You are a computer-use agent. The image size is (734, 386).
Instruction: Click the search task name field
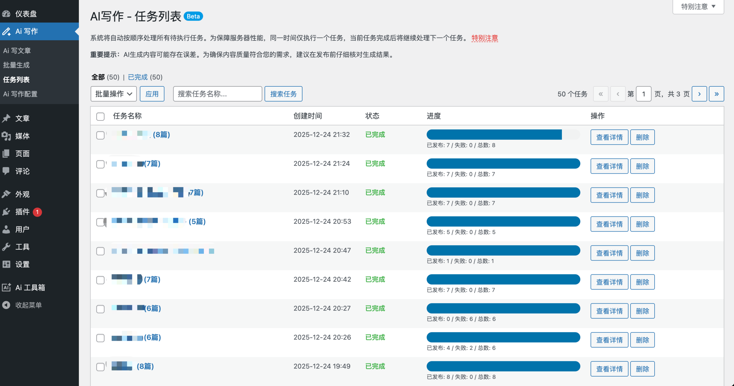tap(217, 94)
